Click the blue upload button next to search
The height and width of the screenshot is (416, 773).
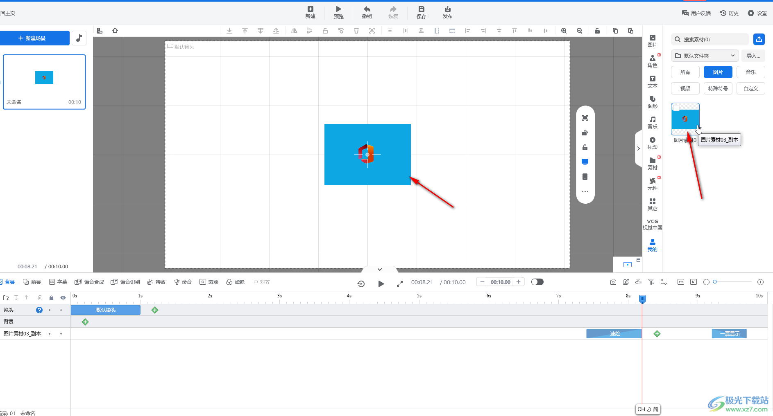759,39
